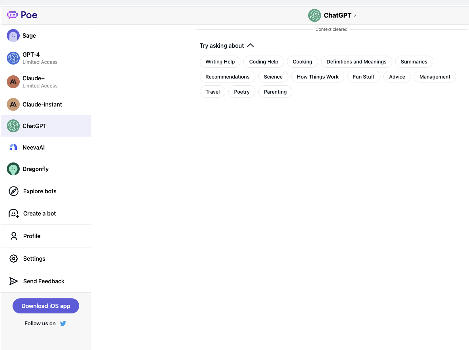Collapse the Try asking about chevron

tap(250, 46)
